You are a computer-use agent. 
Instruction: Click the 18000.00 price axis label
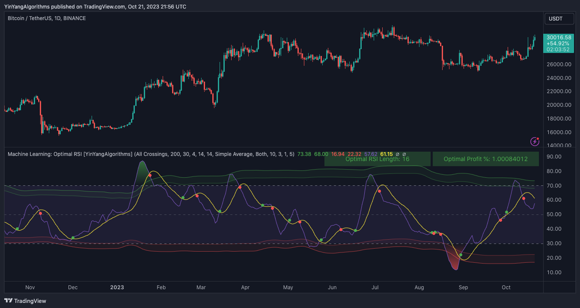pyautogui.click(x=560, y=119)
